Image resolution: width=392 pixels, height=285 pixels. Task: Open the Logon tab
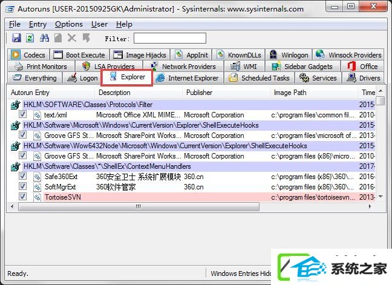82,78
